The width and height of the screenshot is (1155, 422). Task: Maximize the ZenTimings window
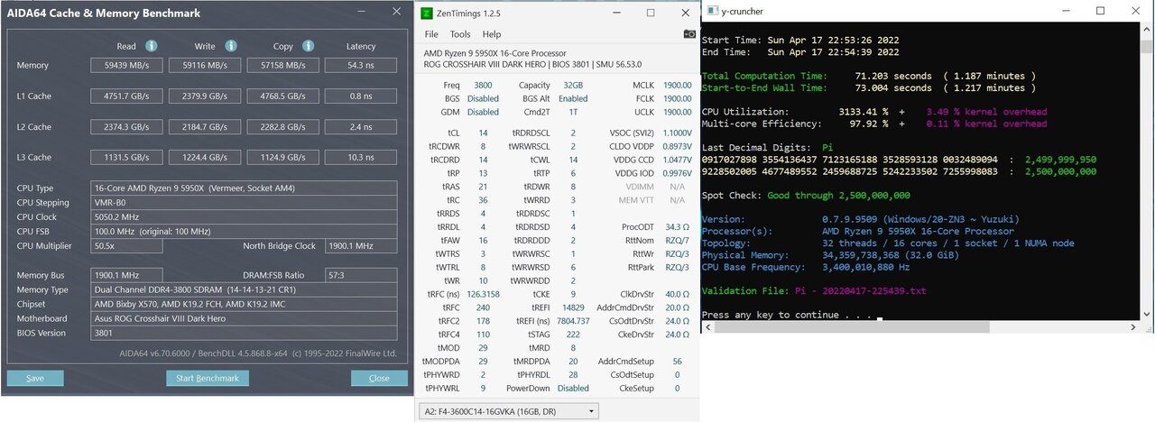click(x=650, y=14)
